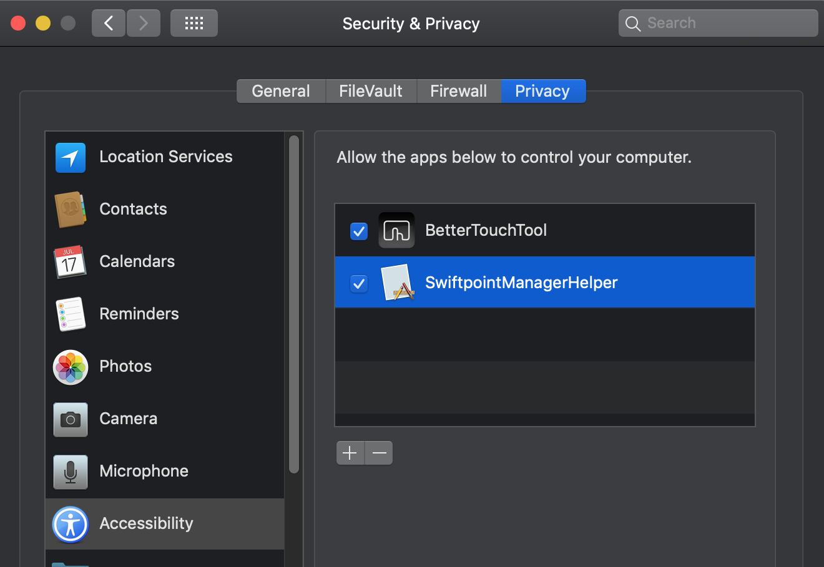Select the Calendars label in sidebar

point(137,261)
